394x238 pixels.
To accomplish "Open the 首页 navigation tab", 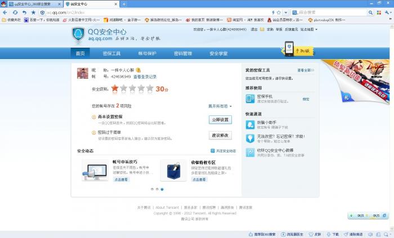I will click(80, 53).
